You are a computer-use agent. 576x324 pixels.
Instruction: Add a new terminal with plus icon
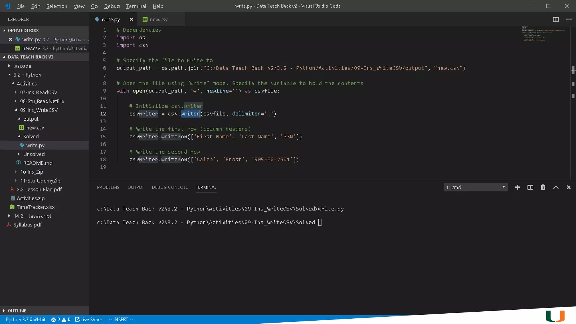point(517,187)
